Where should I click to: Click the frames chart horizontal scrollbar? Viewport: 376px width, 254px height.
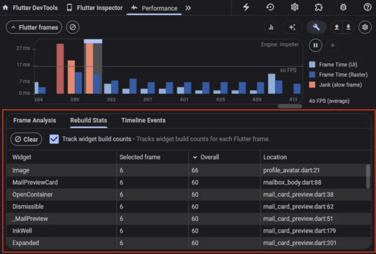click(x=290, y=107)
